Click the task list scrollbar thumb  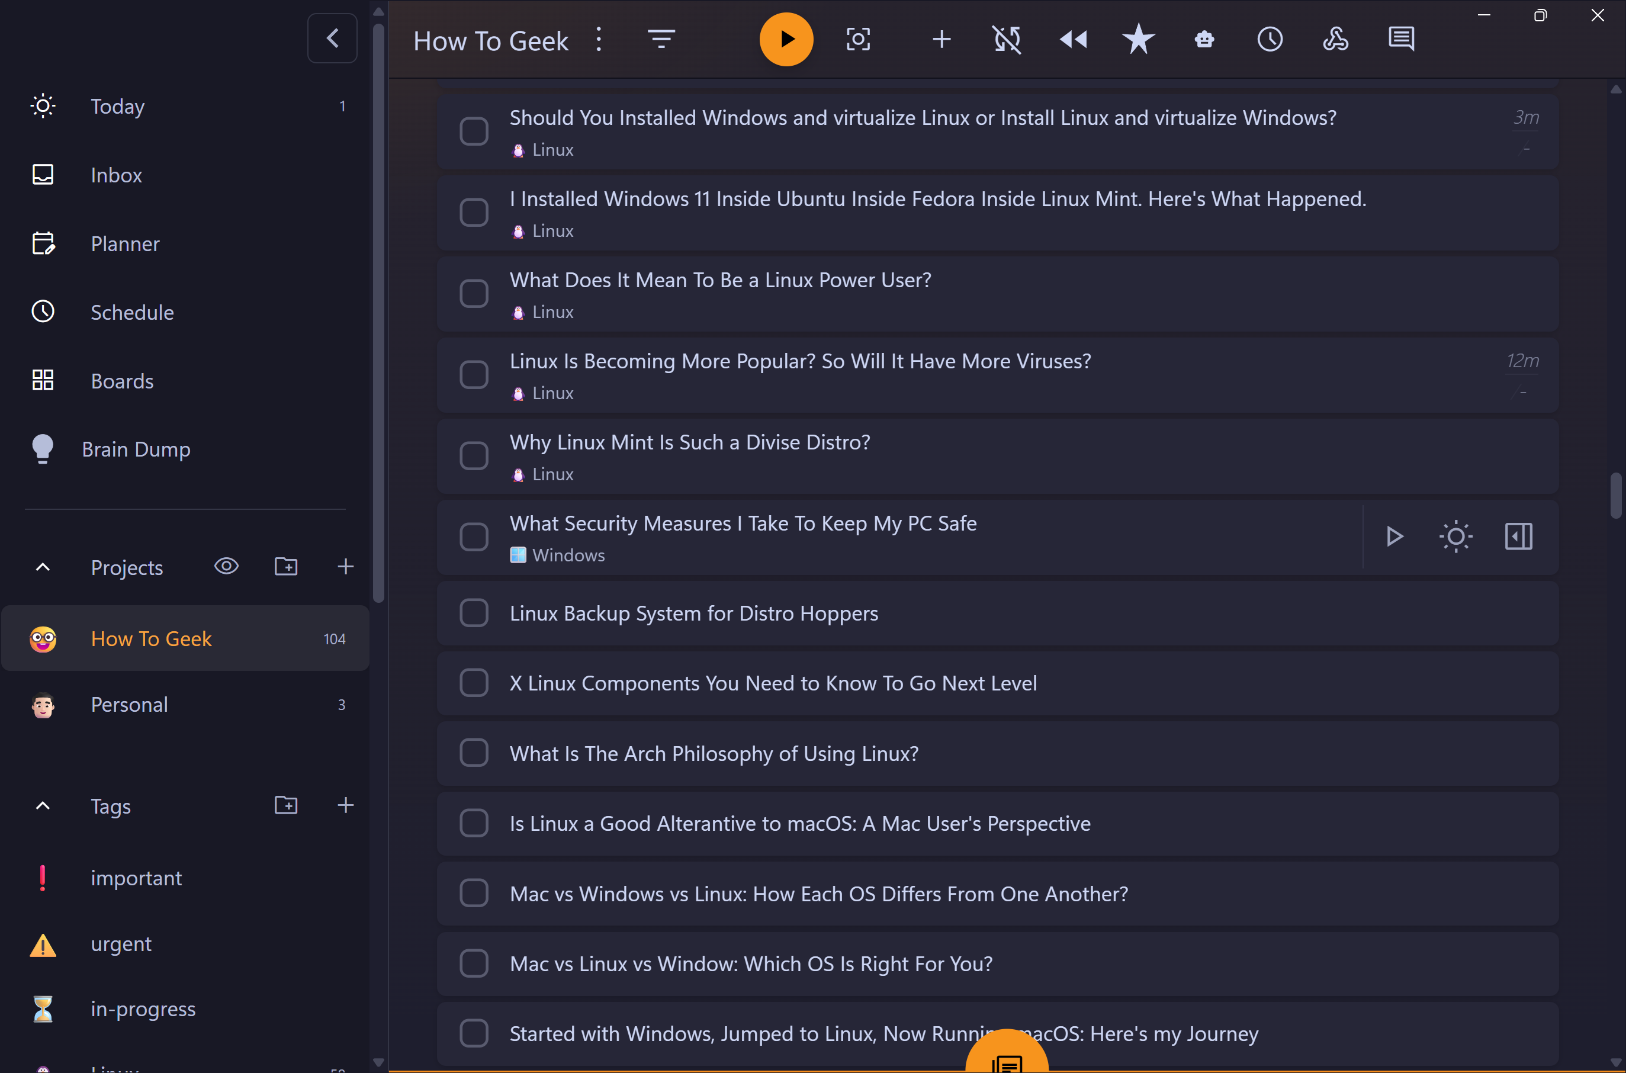tap(1616, 496)
